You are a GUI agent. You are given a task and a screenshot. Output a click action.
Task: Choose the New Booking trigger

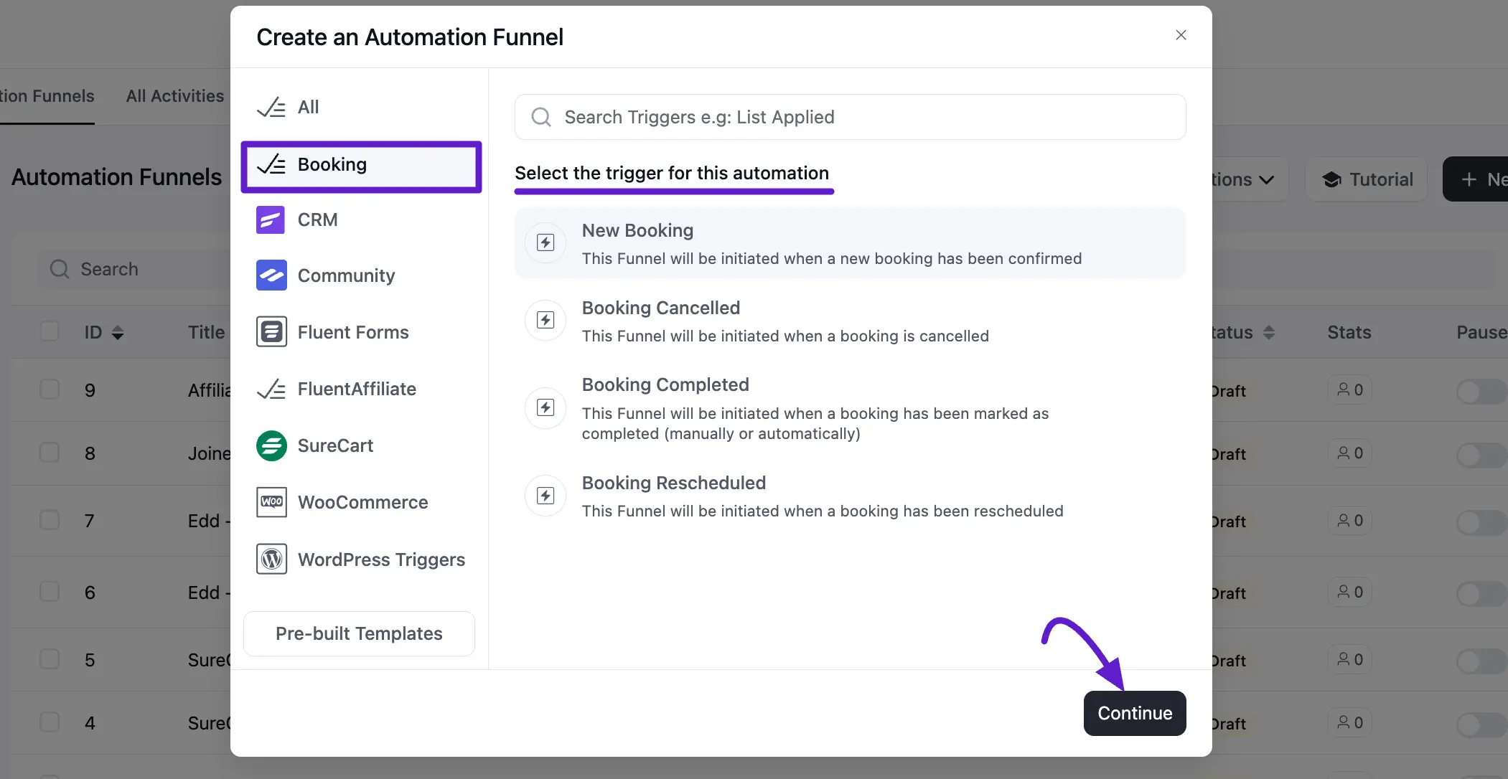pos(850,243)
